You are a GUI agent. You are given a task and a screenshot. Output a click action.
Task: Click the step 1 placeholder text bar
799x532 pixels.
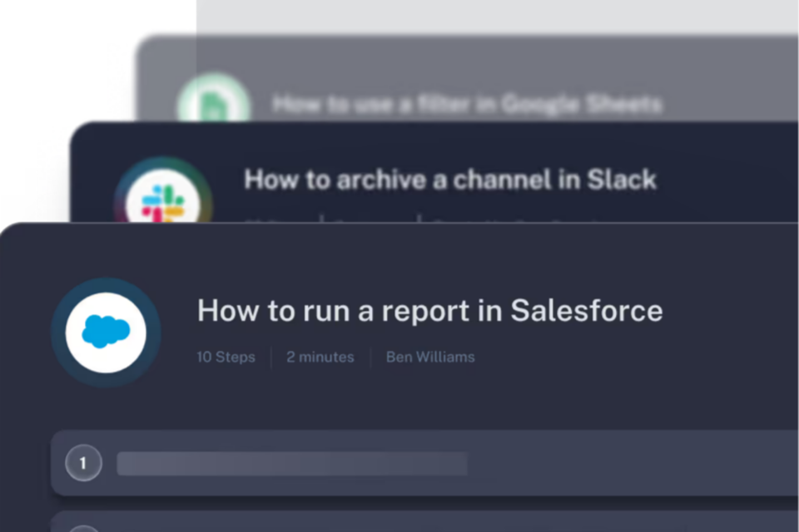(291, 463)
